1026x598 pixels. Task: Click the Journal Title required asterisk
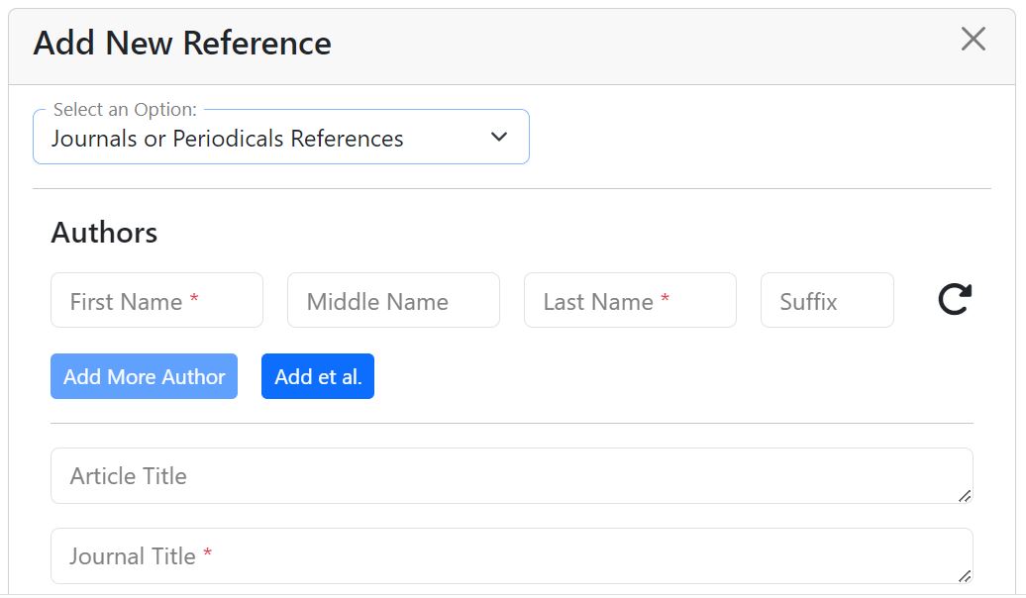tap(208, 554)
